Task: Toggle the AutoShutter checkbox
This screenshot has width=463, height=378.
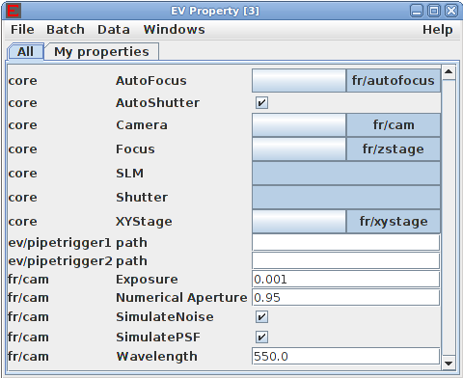Action: tap(261, 103)
